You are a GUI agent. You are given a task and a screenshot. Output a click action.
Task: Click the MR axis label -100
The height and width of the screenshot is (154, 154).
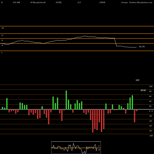point(151,136)
